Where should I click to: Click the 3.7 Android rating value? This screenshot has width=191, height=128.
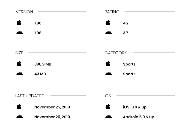point(126,33)
